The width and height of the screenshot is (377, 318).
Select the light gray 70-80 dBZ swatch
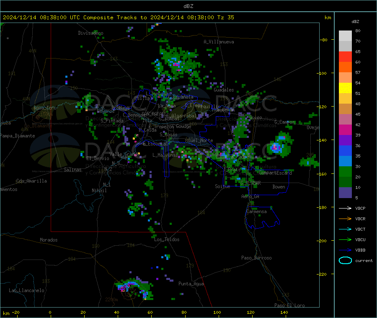tap(345, 36)
